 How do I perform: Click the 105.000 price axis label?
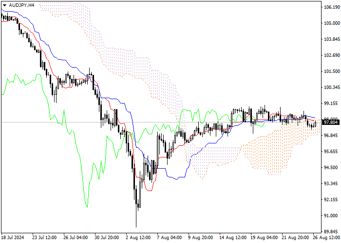[x=332, y=23]
